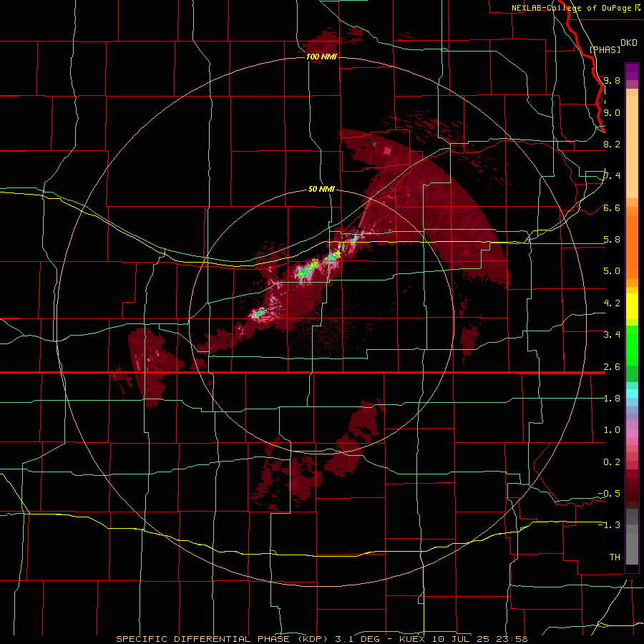Click the 3.4 value on color scale

612,335
